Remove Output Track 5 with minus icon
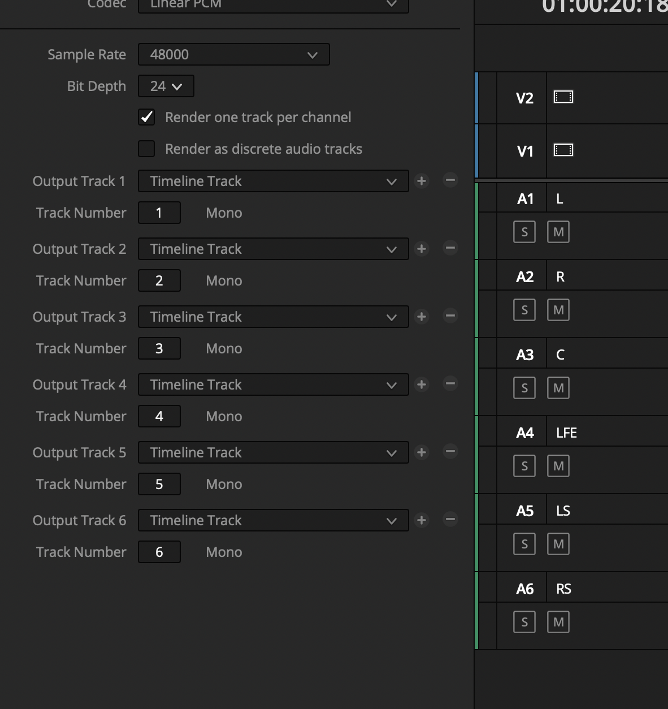This screenshot has height=709, width=668. coord(450,452)
